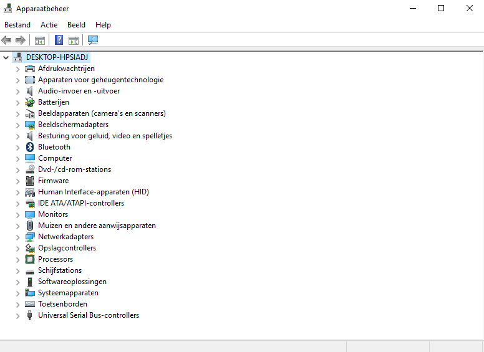
Task: Click the Netwerkadapters network icon
Action: click(x=30, y=237)
